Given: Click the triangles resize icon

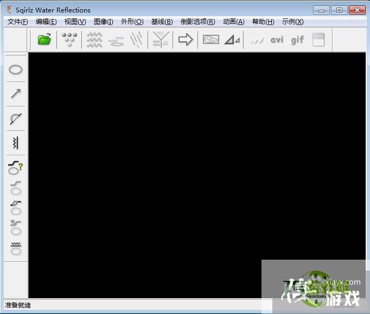Looking at the screenshot, I should [x=232, y=40].
